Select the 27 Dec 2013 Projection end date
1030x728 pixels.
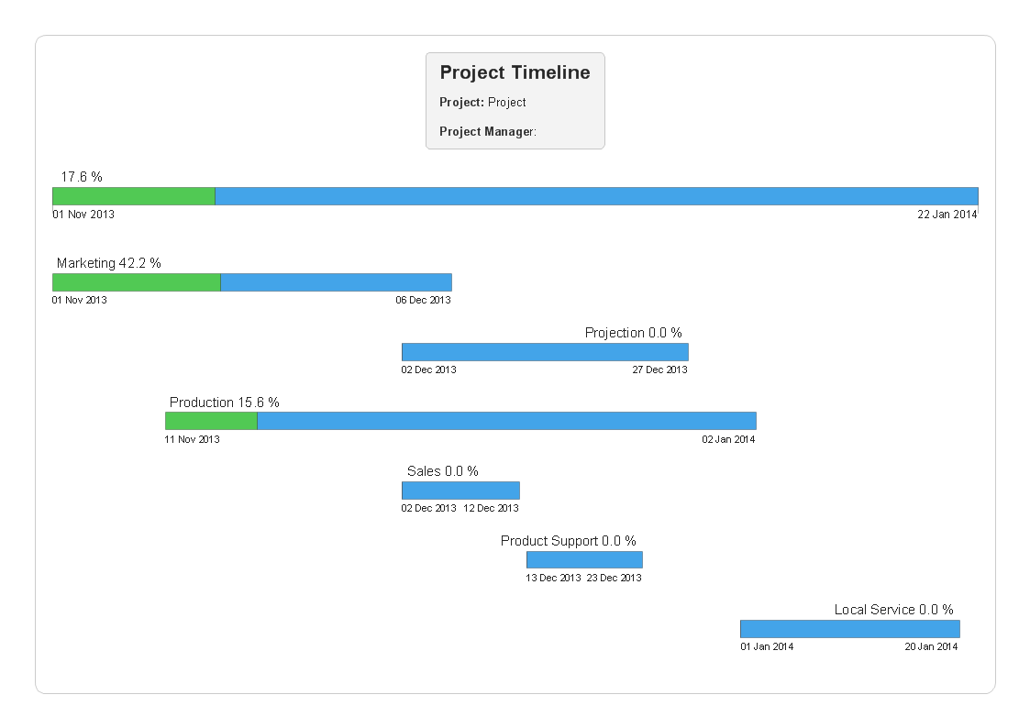659,370
